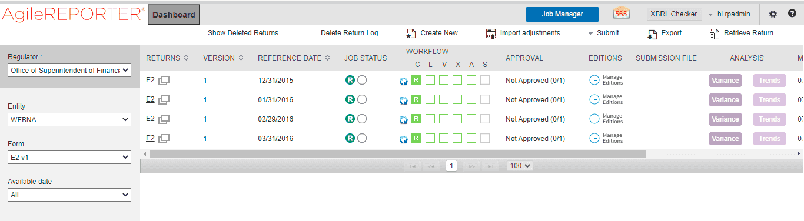Click Trends for 03/31/2016 return

pos(769,139)
